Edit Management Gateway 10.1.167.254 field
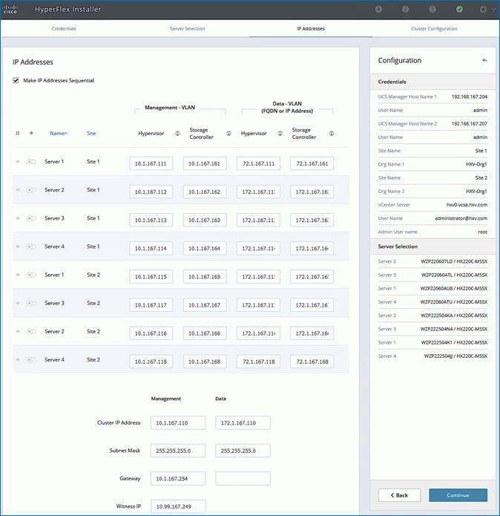The height and width of the screenshot is (516, 500). (x=178, y=478)
